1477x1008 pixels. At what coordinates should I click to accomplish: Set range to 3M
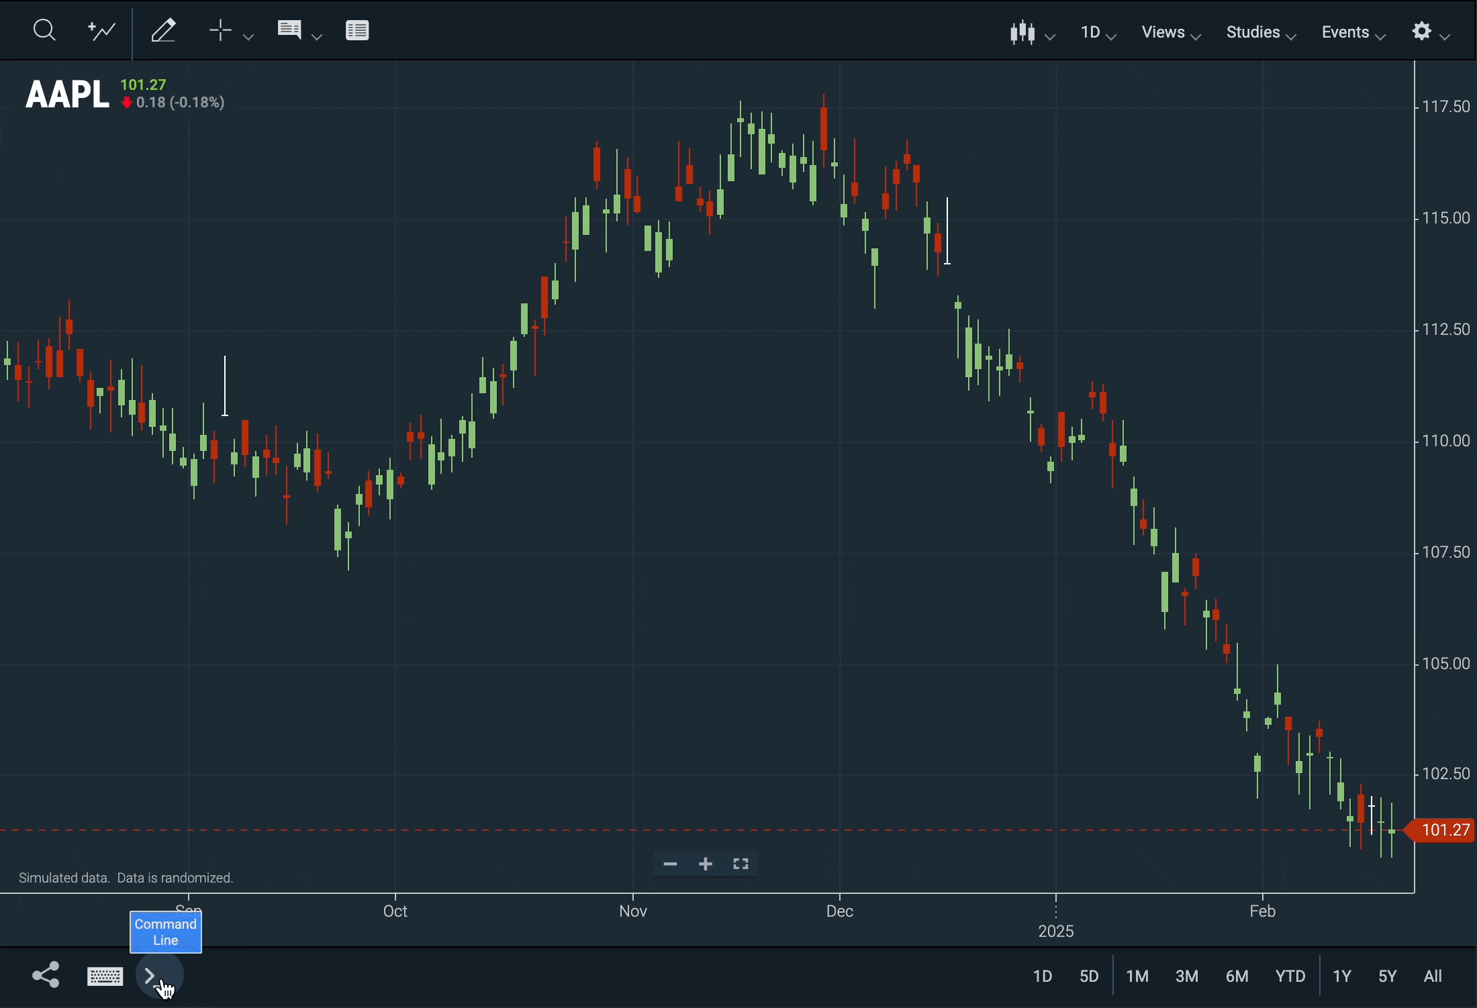(x=1188, y=976)
